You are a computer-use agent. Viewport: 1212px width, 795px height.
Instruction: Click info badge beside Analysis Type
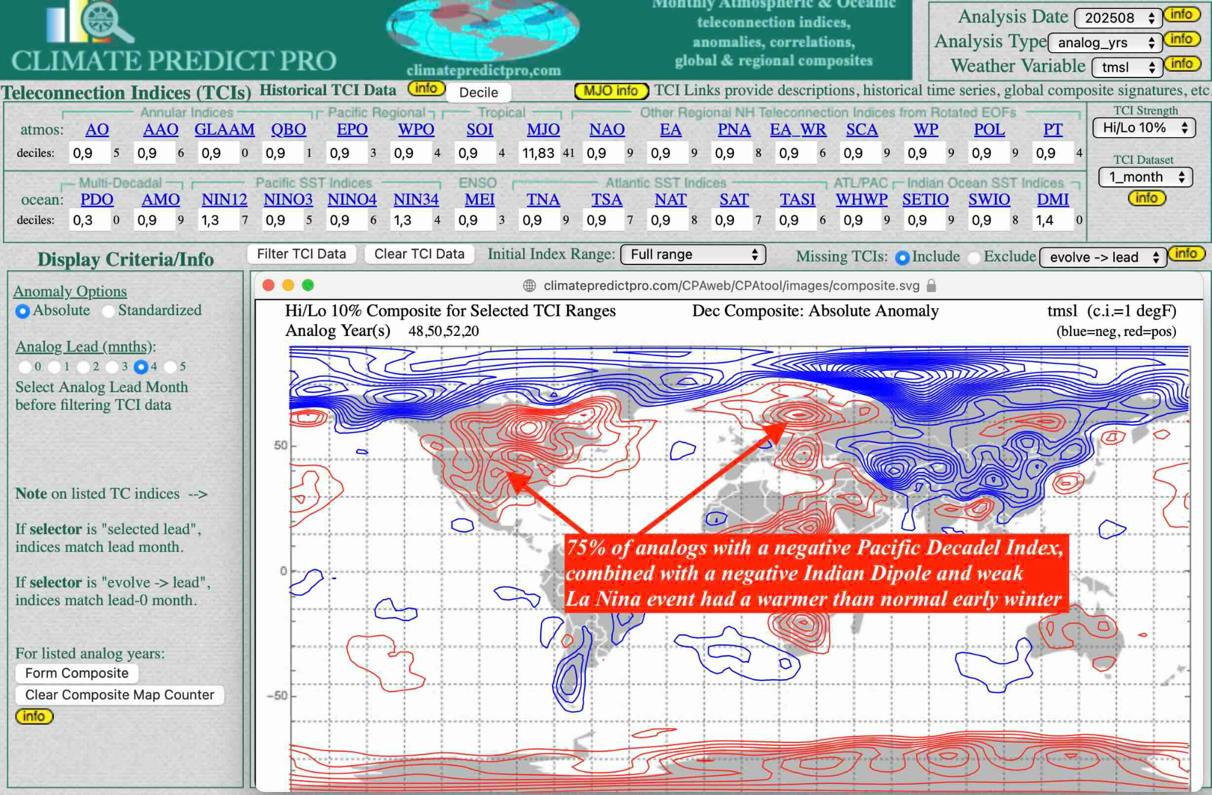pos(1181,40)
